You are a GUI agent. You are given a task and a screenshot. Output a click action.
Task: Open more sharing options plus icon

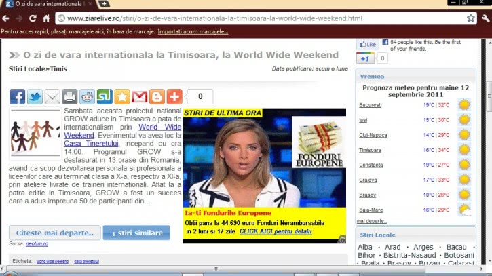pos(174,96)
